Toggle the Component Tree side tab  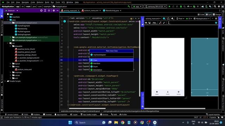[x=143, y=100]
